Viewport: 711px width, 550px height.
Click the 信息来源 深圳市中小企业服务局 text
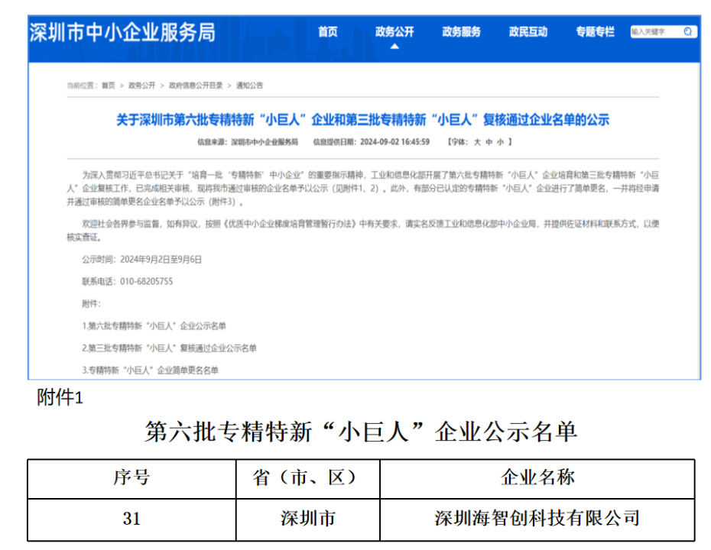pyautogui.click(x=248, y=142)
